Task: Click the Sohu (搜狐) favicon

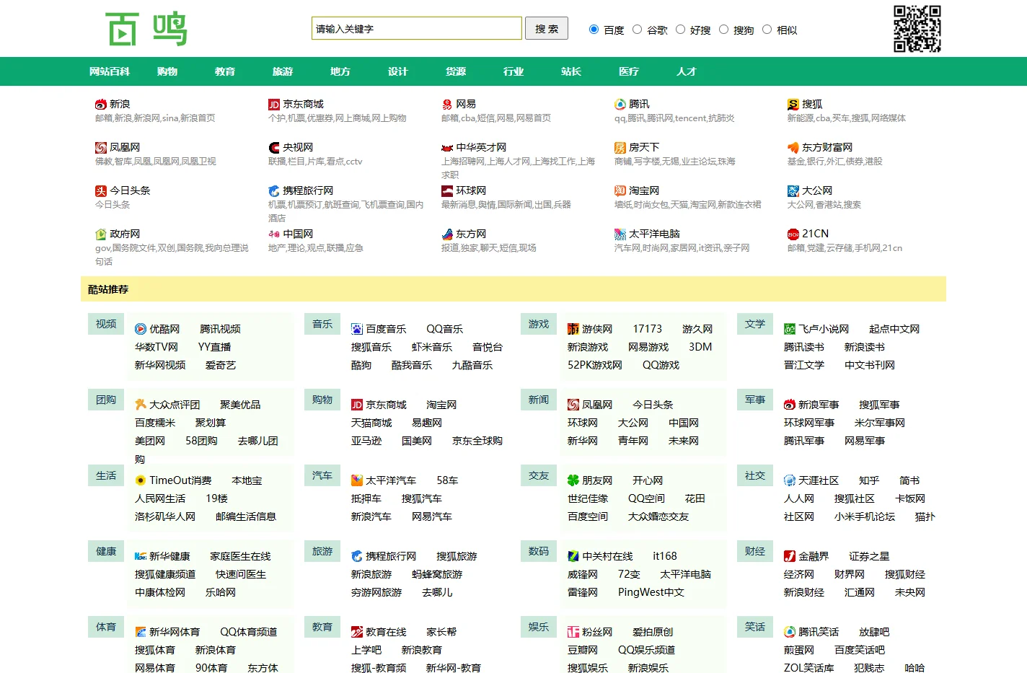Action: pos(793,105)
